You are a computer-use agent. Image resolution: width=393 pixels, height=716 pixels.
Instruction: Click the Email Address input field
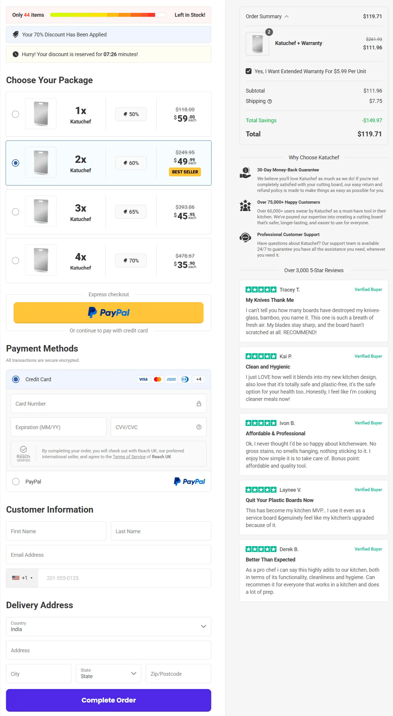coord(108,554)
